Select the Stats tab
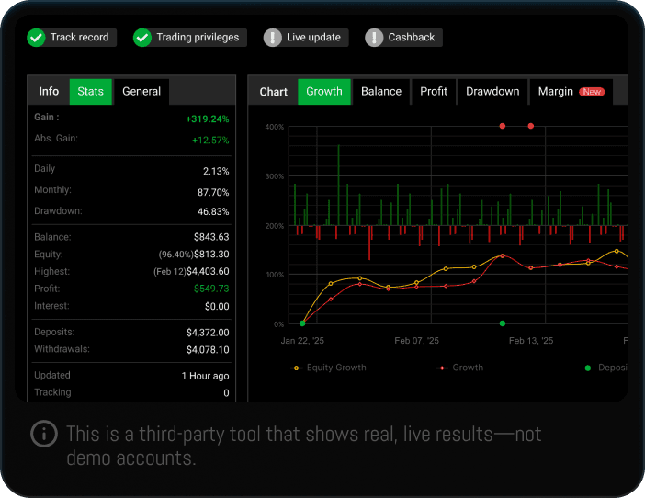The image size is (645, 498). [x=90, y=91]
